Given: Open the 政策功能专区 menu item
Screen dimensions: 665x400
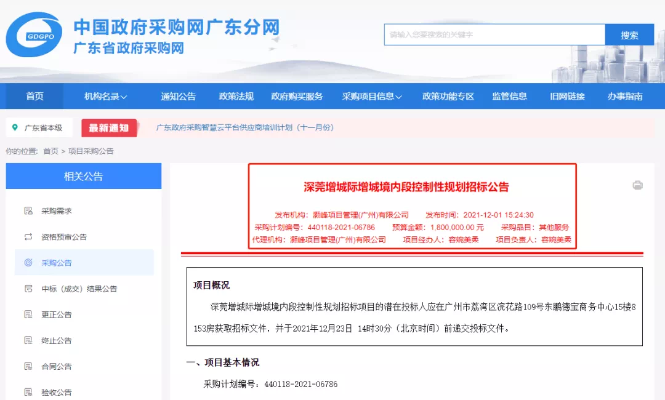Looking at the screenshot, I should click(x=448, y=96).
